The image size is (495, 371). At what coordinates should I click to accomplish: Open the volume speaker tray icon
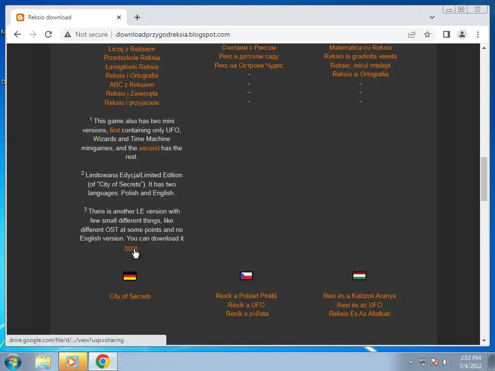(446, 362)
